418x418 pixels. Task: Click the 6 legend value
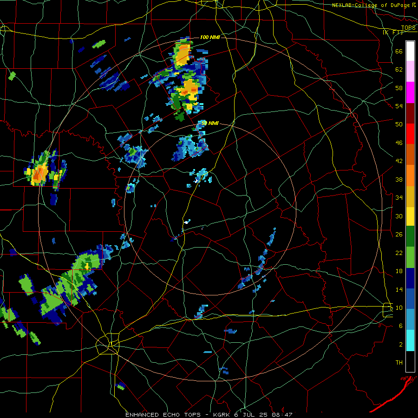pyautogui.click(x=401, y=326)
